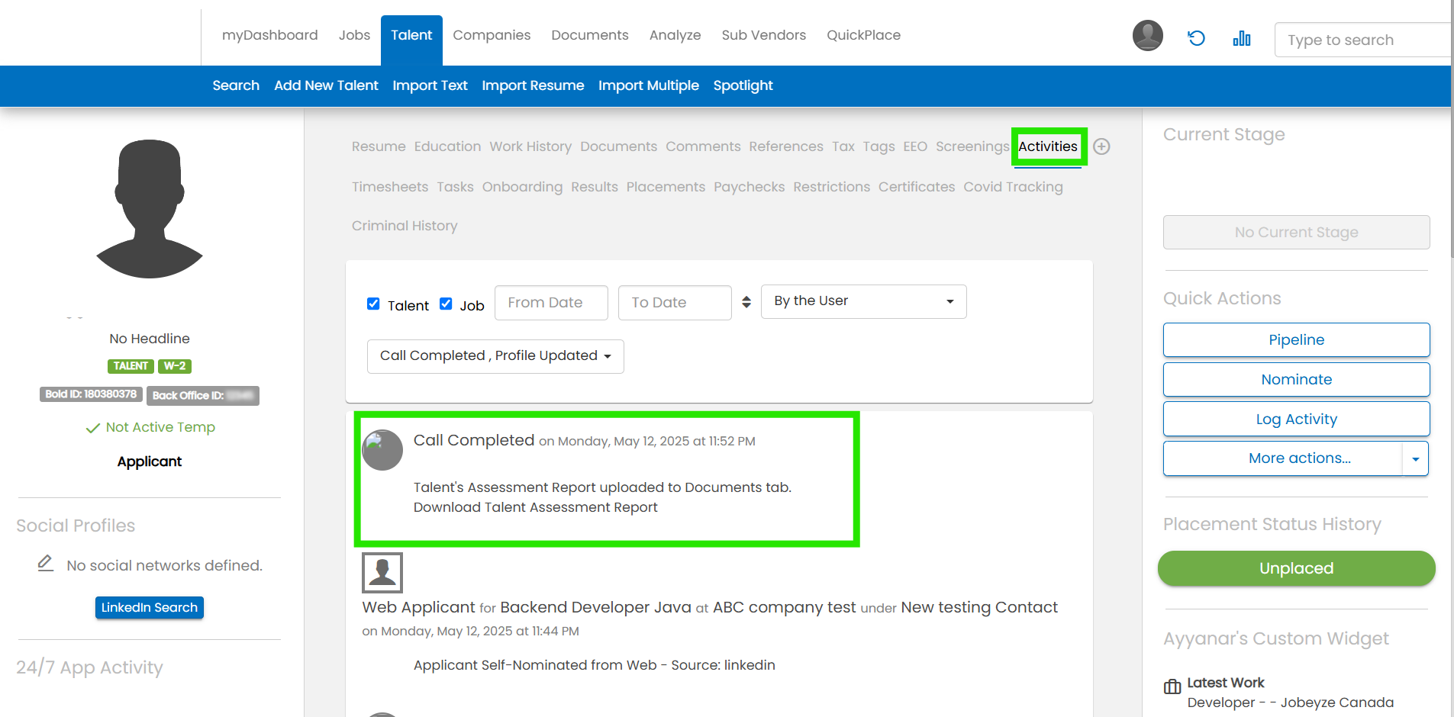Click the refresh history icon
This screenshot has width=1454, height=717.
click(x=1196, y=38)
